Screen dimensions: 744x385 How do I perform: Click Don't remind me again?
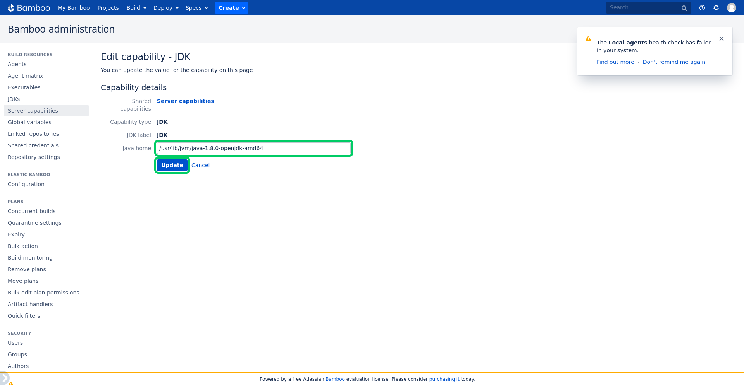[x=674, y=62]
